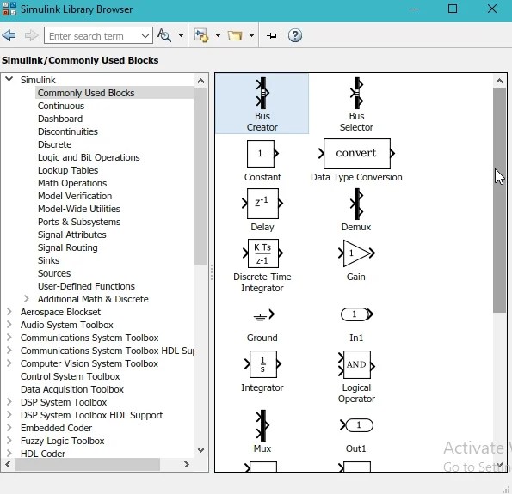Select the Discrete library

[54, 144]
